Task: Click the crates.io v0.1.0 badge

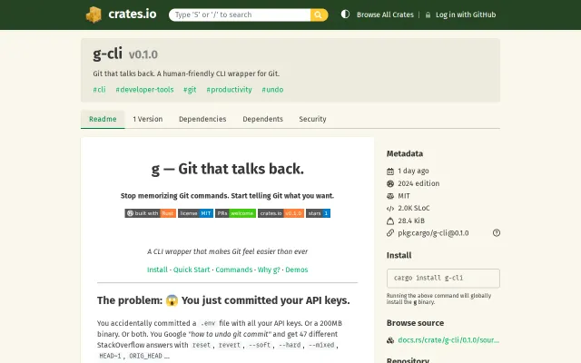Action: (281, 213)
